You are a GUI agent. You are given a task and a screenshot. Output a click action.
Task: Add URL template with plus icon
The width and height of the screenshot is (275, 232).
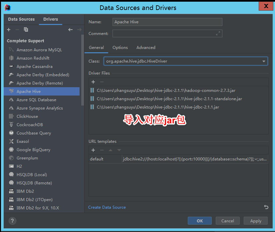click(x=93, y=150)
